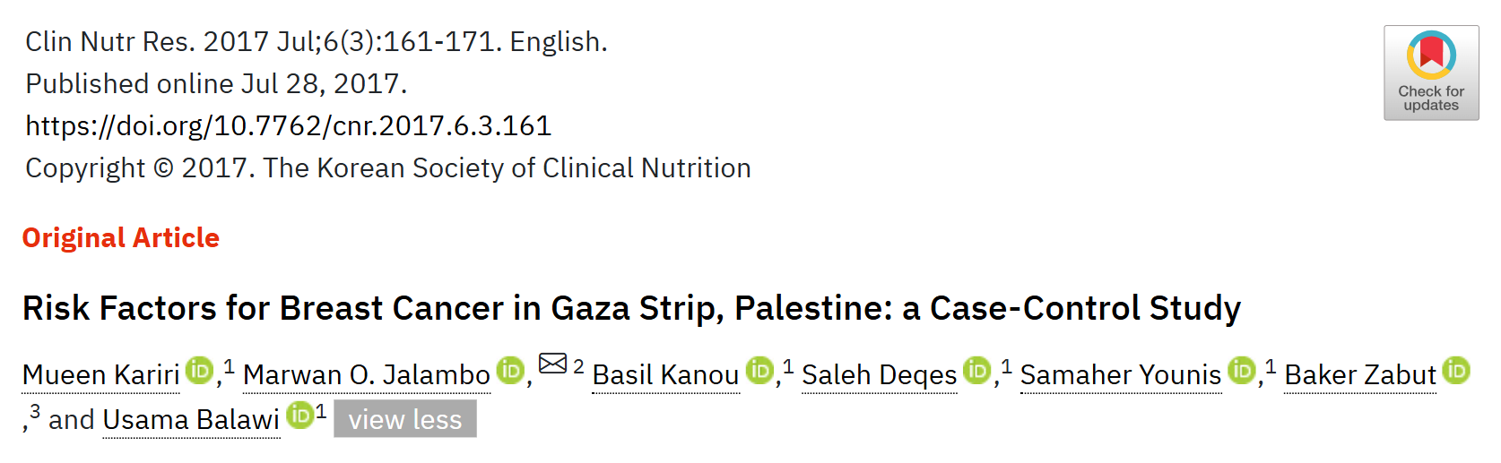
Task: Open ORCID icon after Basil Kanou
Action: pyautogui.click(x=759, y=370)
